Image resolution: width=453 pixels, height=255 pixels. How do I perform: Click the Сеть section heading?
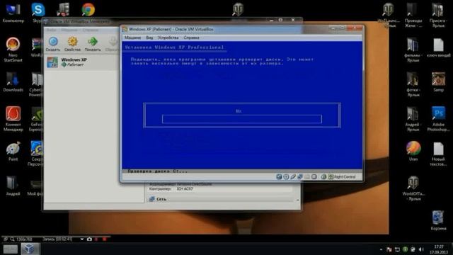(161, 199)
